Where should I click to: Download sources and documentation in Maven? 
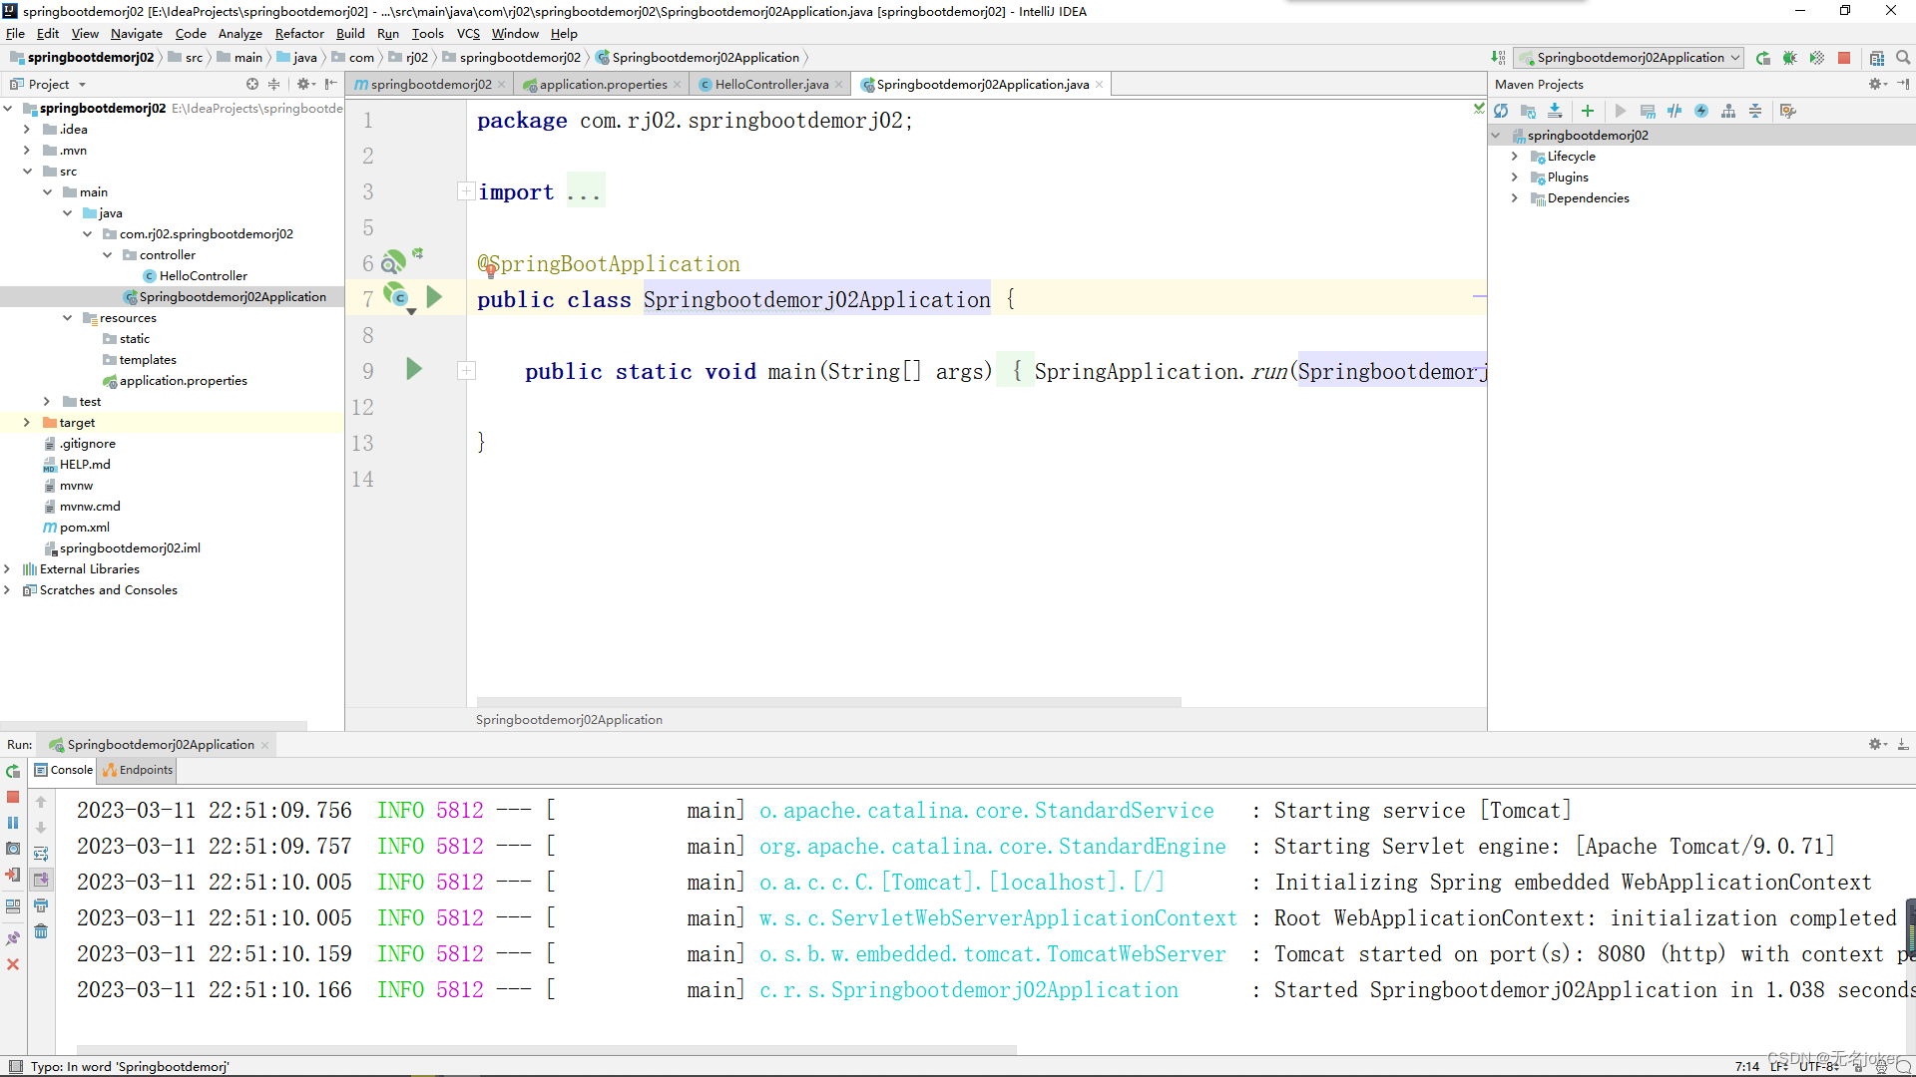click(x=1555, y=111)
